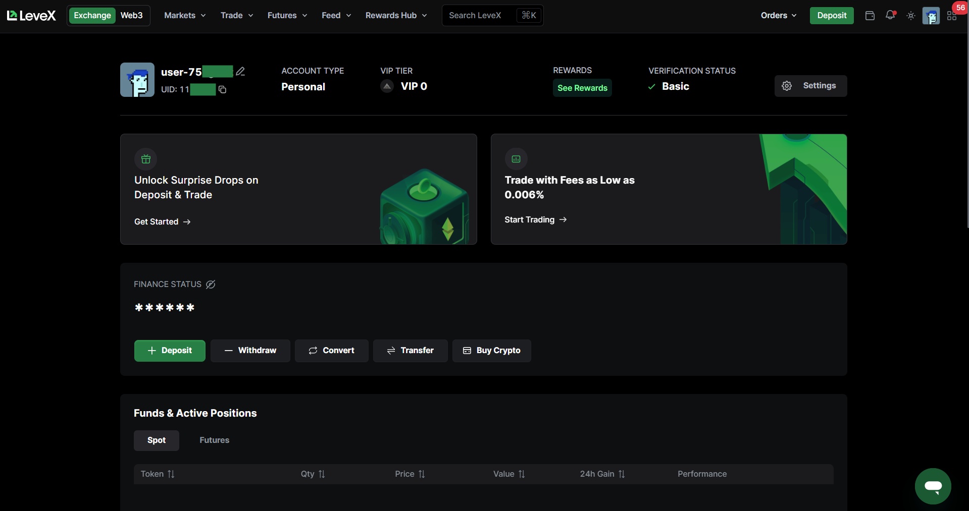The height and width of the screenshot is (511, 969).
Task: Click the gift icon in Surprise Drops card
Action: [146, 159]
